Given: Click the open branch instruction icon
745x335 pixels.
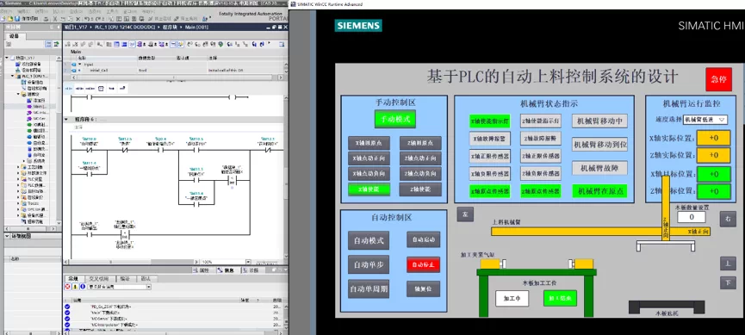Looking at the screenshot, I should [x=112, y=89].
